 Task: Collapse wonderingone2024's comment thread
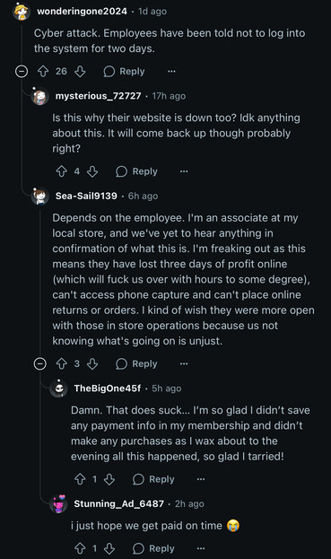(x=22, y=71)
